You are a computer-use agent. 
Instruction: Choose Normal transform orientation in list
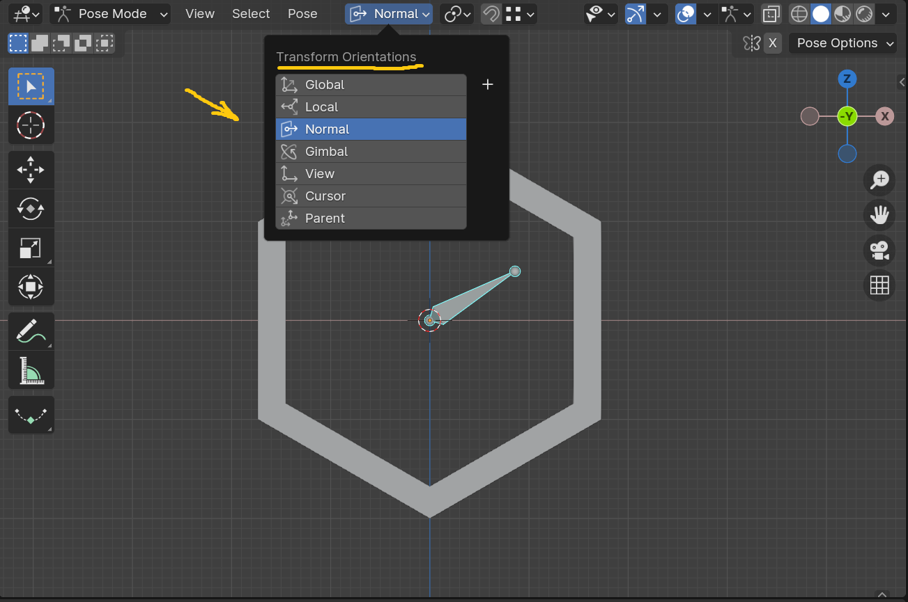[x=371, y=129]
